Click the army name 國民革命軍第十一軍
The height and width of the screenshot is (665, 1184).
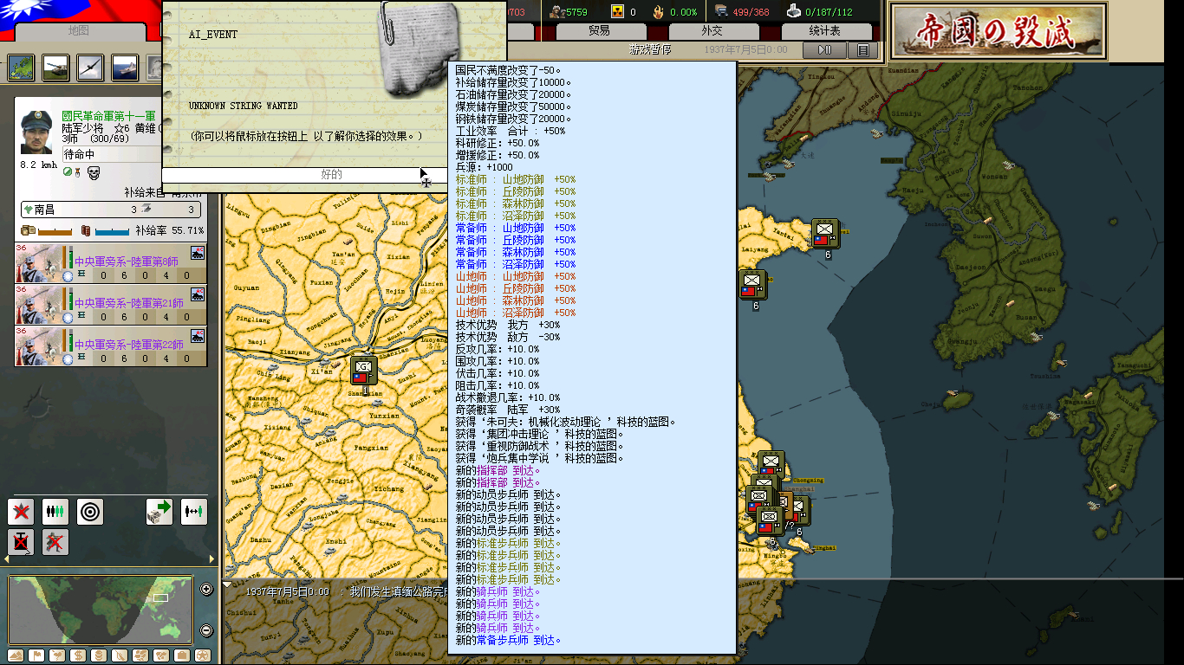pyautogui.click(x=109, y=116)
